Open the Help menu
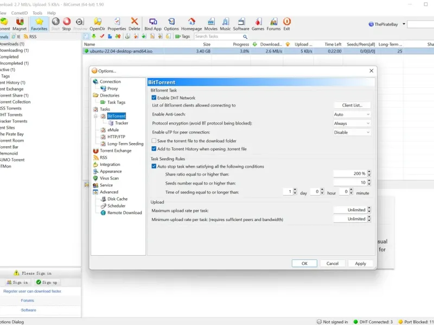Image resolution: width=434 pixels, height=325 pixels. pos(52,13)
